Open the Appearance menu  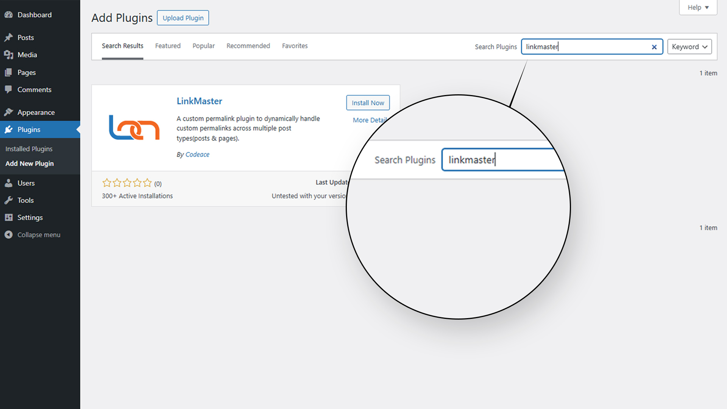40,112
